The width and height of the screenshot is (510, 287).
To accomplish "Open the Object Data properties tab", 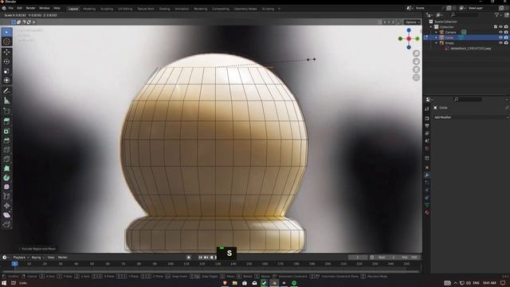I will click(427, 205).
